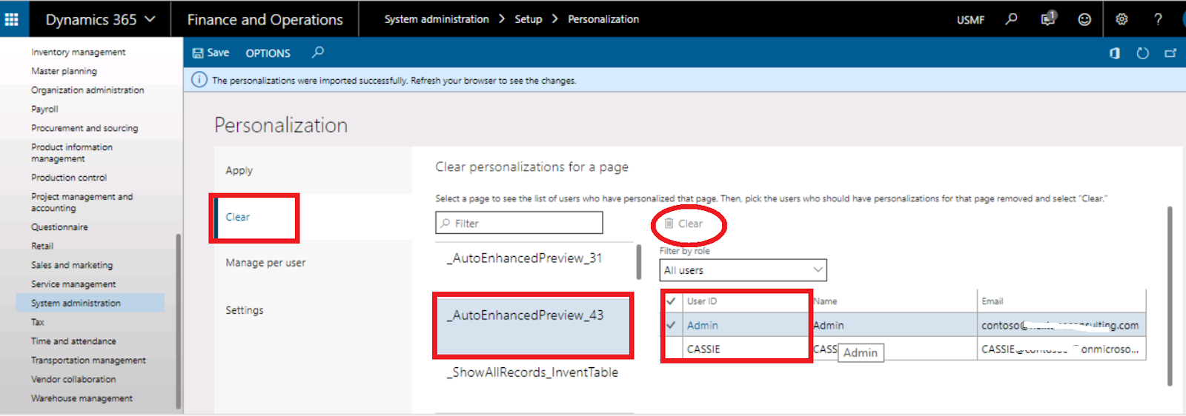
Task: Open Vendor collaboration module
Action: (73, 379)
